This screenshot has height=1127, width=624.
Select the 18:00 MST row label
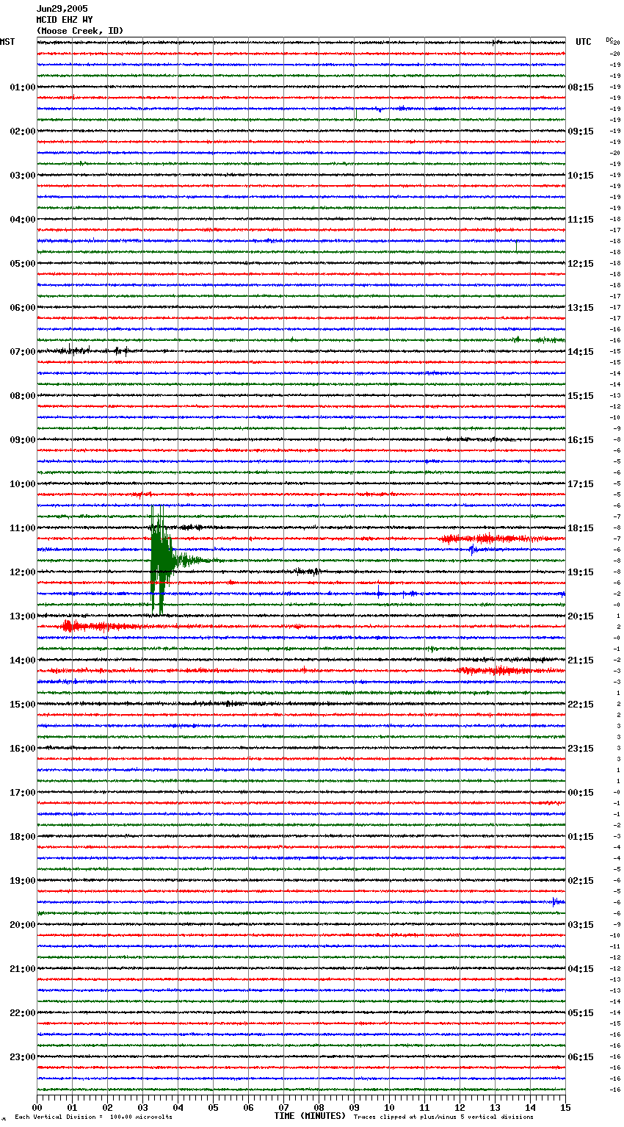point(23,837)
